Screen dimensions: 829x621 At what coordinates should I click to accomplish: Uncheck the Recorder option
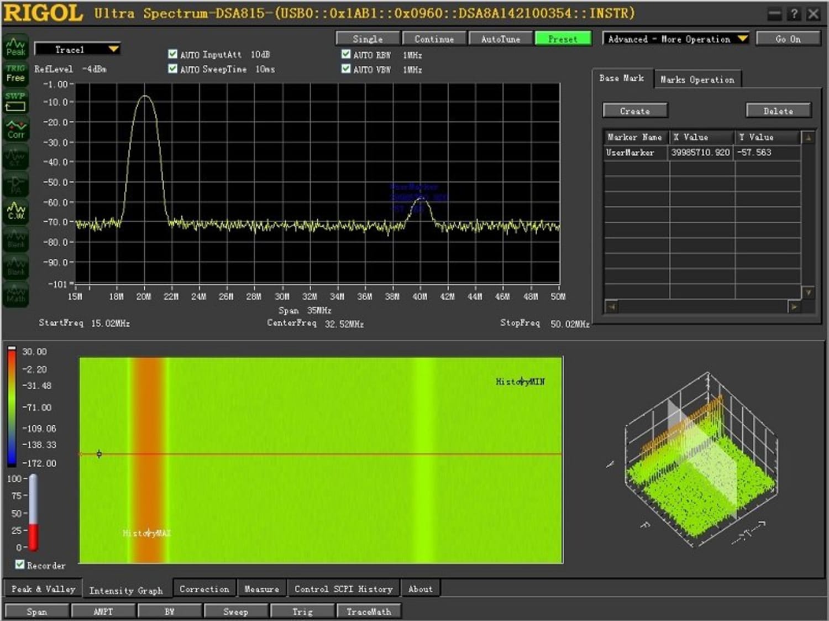coord(20,565)
